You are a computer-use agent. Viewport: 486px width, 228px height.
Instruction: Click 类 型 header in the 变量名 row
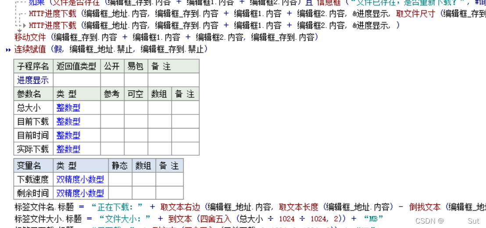click(81, 165)
